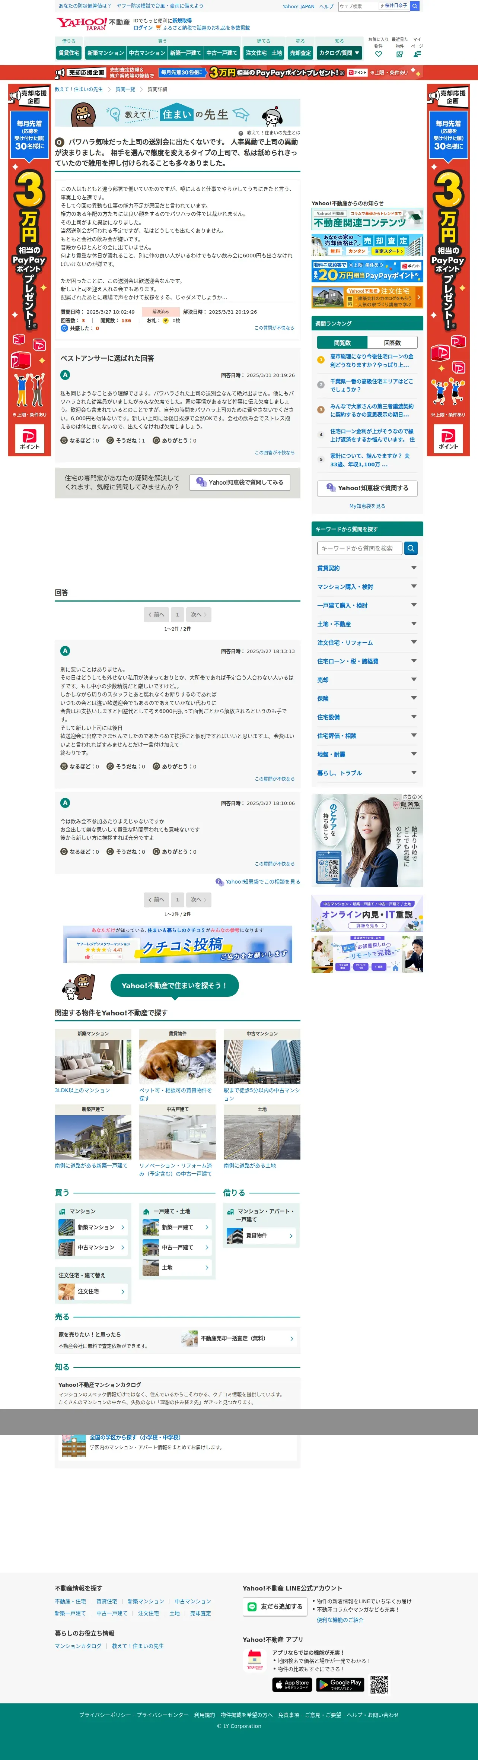Click My知恵袋を見る link
Screen dimensions: 478x1760
367,506
